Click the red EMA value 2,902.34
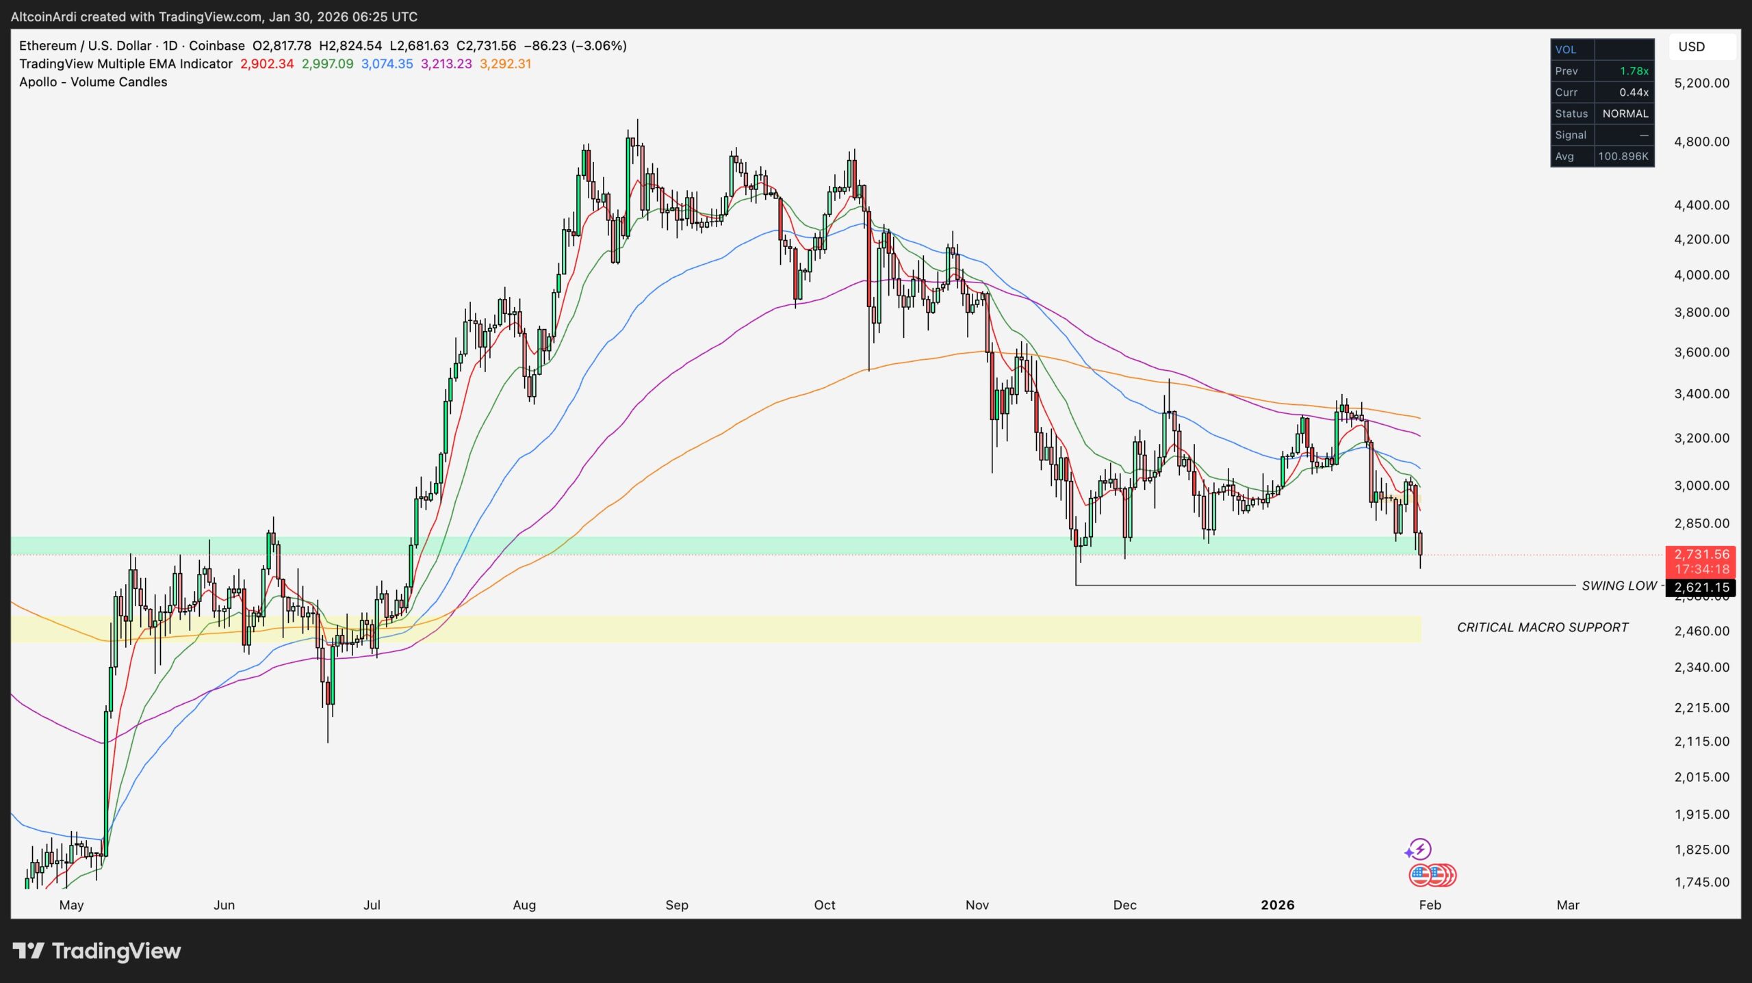 [267, 64]
